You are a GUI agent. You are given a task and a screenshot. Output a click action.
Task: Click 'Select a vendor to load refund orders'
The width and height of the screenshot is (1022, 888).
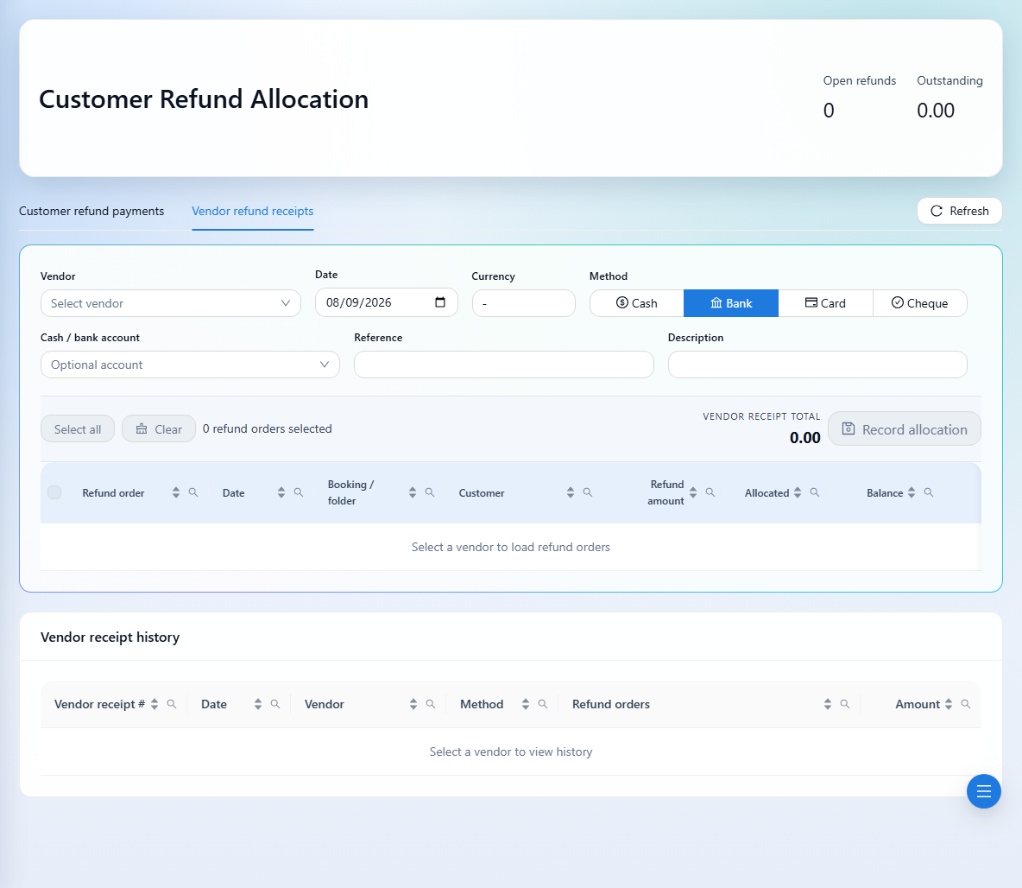(x=510, y=547)
